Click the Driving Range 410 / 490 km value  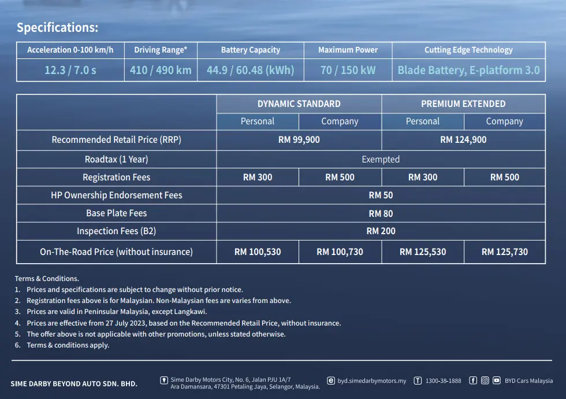point(161,70)
